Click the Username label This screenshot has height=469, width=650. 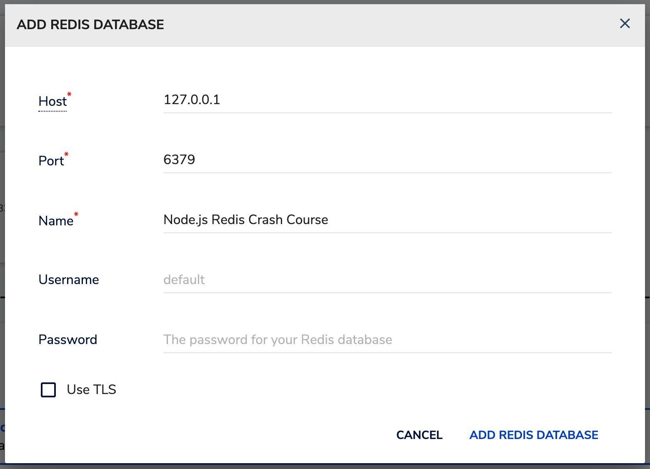(x=69, y=279)
